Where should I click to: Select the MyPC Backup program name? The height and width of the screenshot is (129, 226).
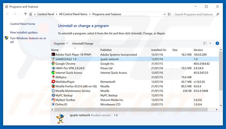click(64, 95)
